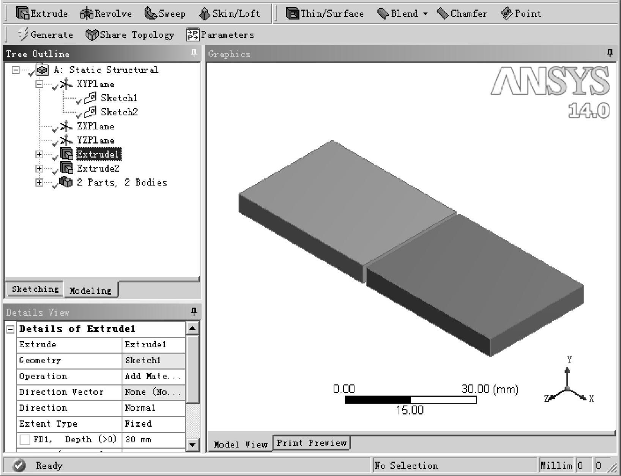Click the Depth value 30 mm
Viewport: 621px width, 476px height.
[153, 440]
